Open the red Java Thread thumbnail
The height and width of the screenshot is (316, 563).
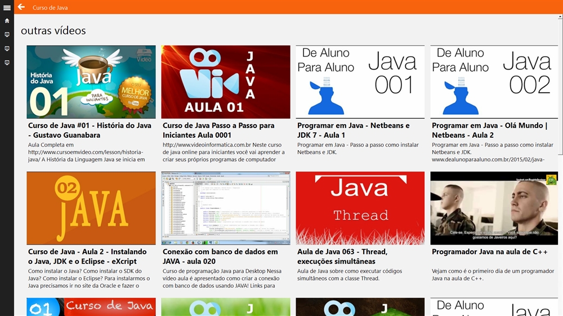coord(360,208)
